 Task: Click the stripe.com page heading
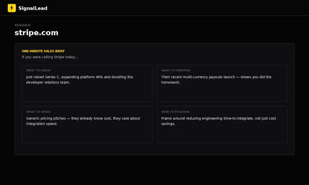click(x=36, y=33)
